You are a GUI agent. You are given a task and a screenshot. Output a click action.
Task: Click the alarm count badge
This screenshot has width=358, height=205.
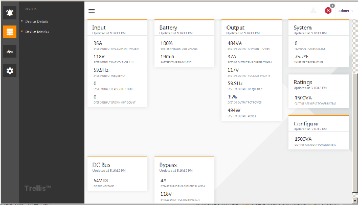332,6
